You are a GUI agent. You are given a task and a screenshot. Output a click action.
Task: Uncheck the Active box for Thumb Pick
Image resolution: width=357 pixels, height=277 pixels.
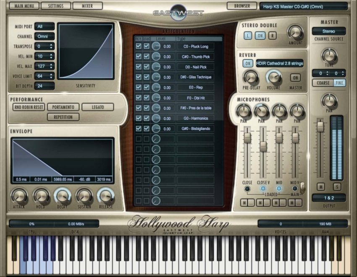point(139,57)
